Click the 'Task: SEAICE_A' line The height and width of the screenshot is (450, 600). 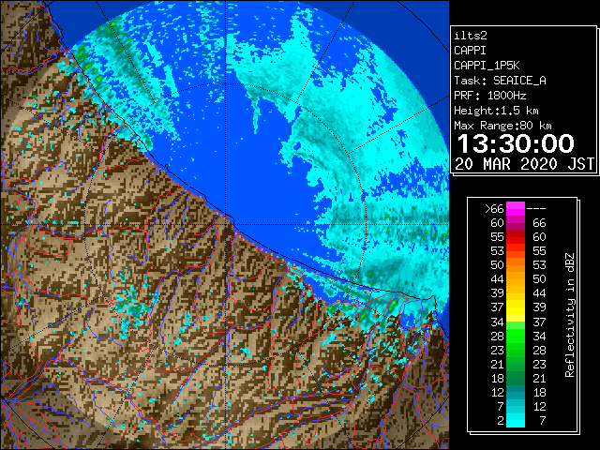(500, 81)
